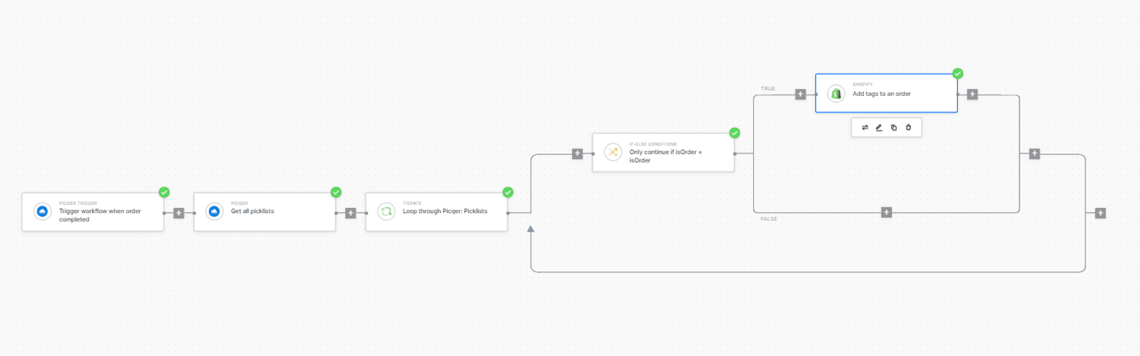Click green checkmark on If-Else Conditions node
Image resolution: width=1140 pixels, height=356 pixels.
click(x=735, y=133)
